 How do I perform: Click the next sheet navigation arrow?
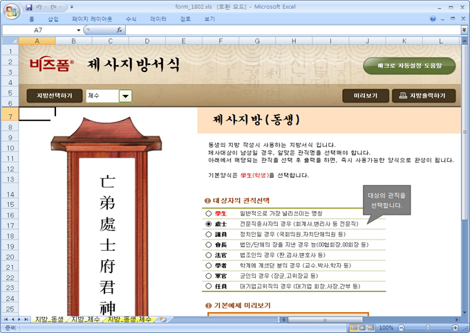point(19,319)
